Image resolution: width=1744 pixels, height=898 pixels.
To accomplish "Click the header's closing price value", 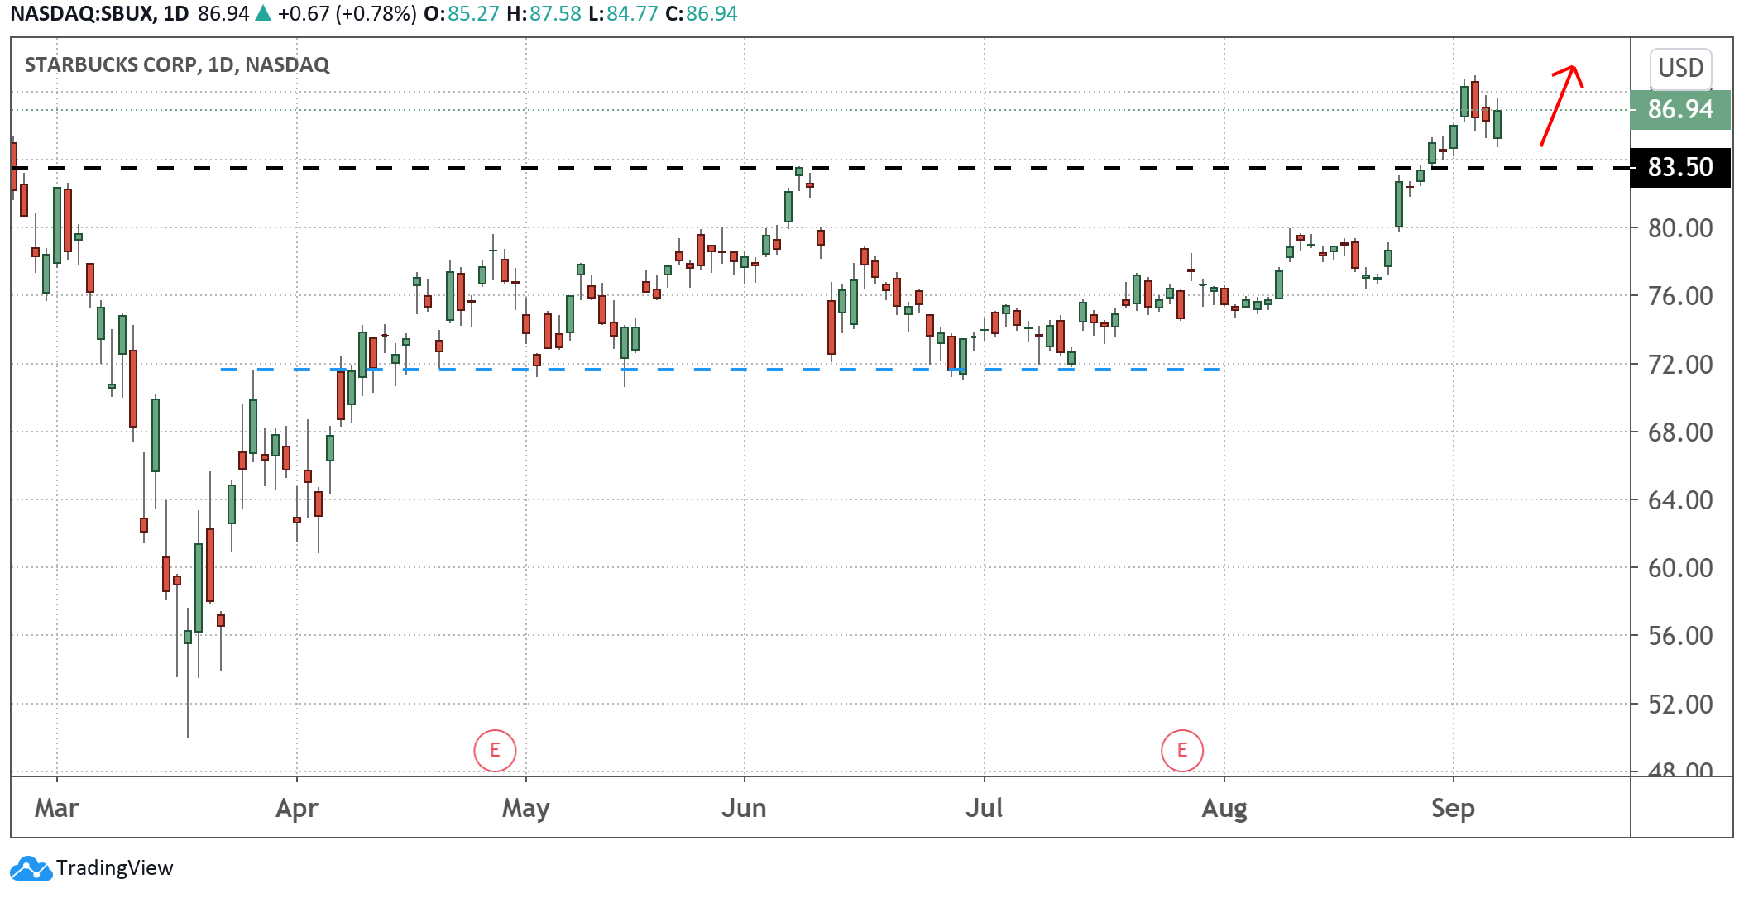I will (711, 13).
